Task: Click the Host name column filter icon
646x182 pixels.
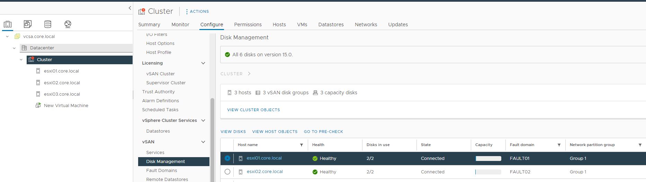Action: (302, 145)
